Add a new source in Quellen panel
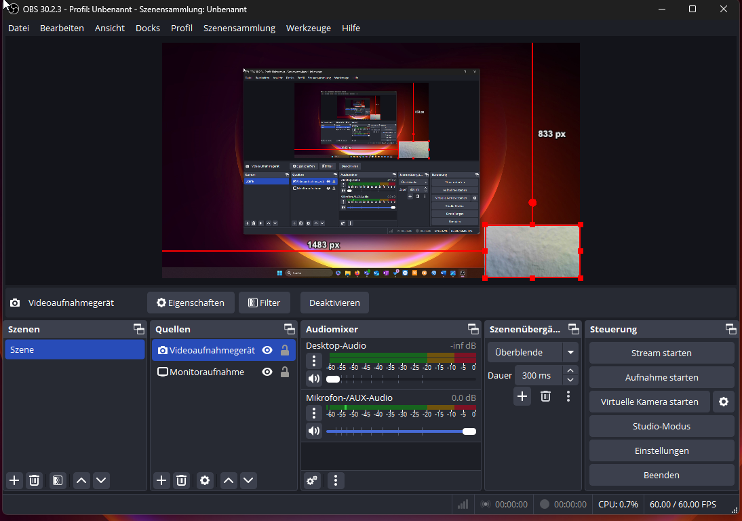 (161, 480)
